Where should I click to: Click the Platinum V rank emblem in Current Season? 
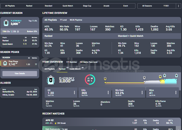(x=6, y=23)
